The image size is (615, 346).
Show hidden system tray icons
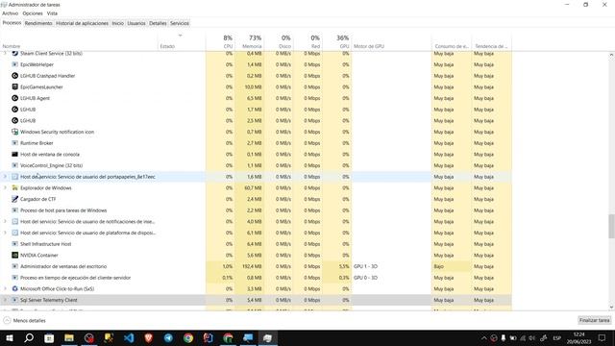pos(484,337)
